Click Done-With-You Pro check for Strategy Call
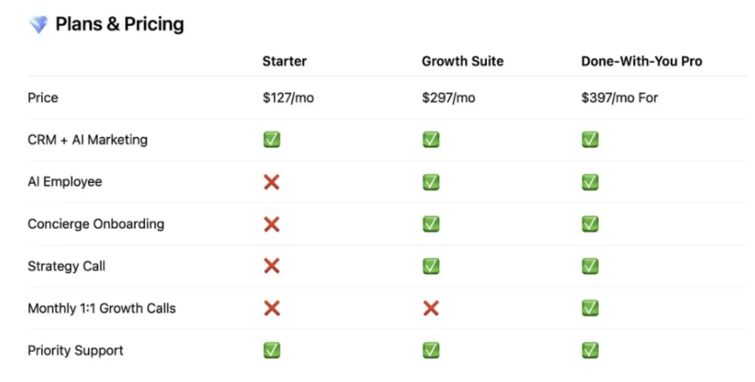The image size is (755, 382). pyautogui.click(x=590, y=266)
